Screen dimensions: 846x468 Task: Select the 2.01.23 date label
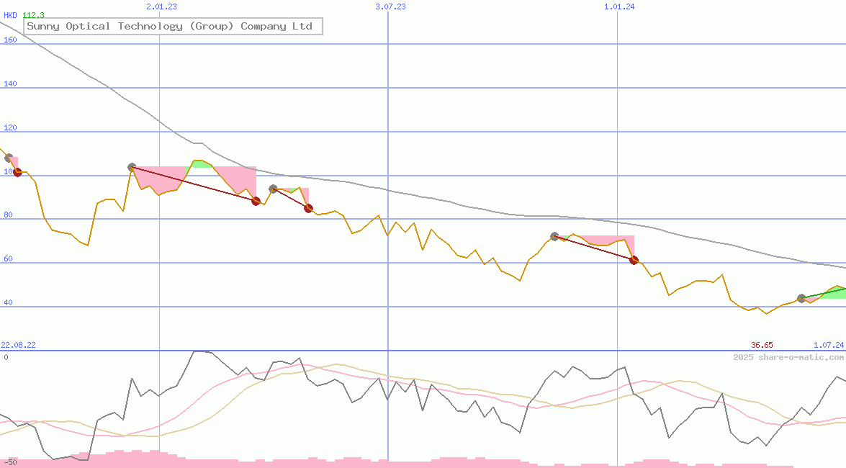[161, 6]
